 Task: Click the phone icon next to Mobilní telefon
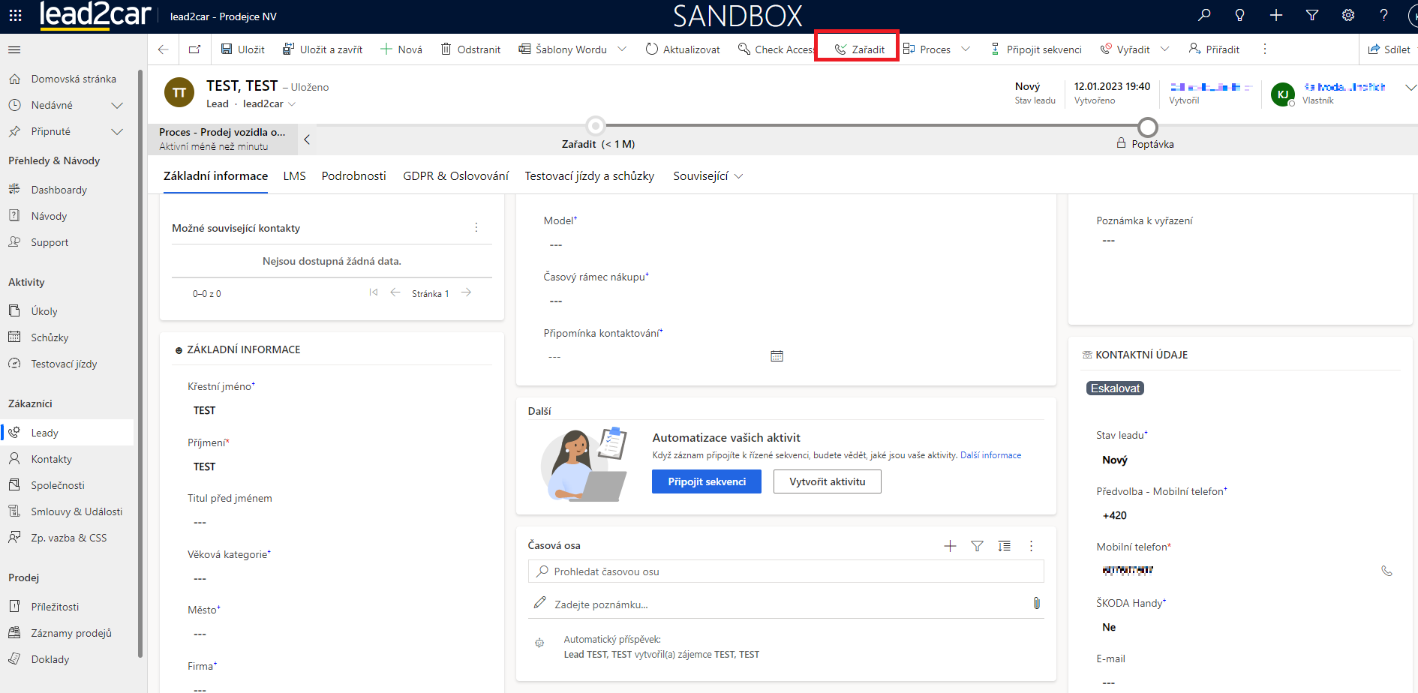(x=1386, y=571)
